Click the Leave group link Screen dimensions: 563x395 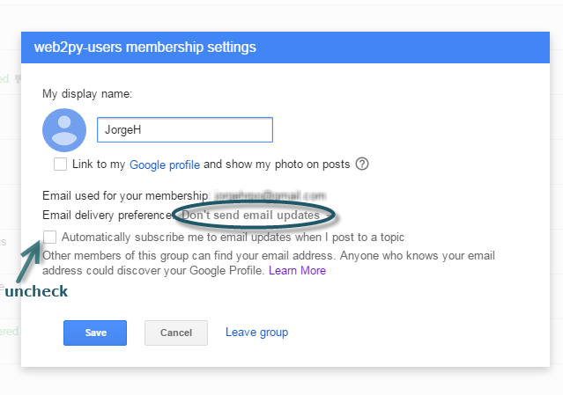(x=256, y=333)
